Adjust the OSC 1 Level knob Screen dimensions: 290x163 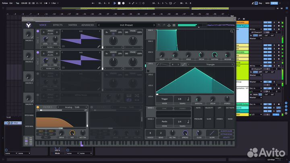point(45,39)
